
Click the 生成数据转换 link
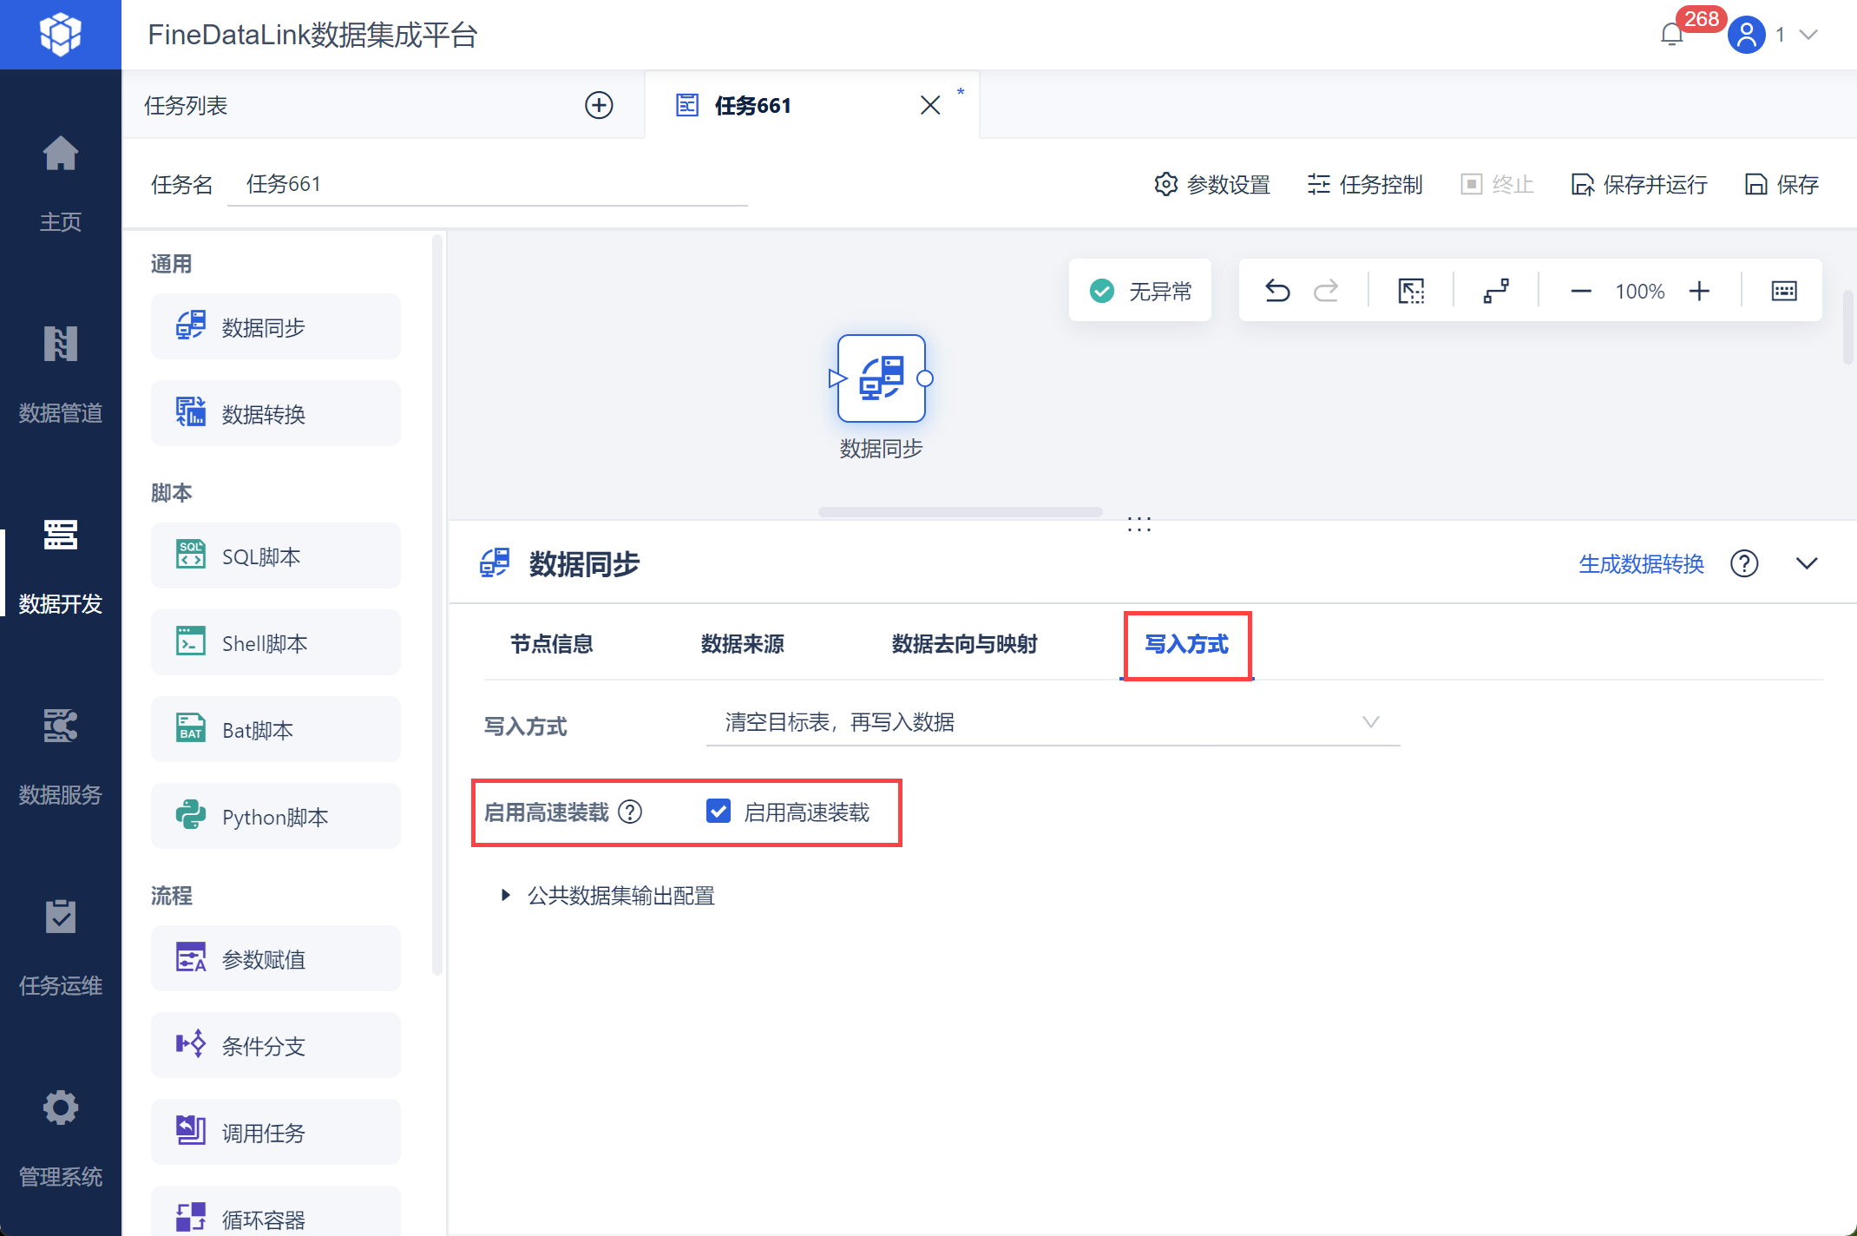pyautogui.click(x=1641, y=564)
